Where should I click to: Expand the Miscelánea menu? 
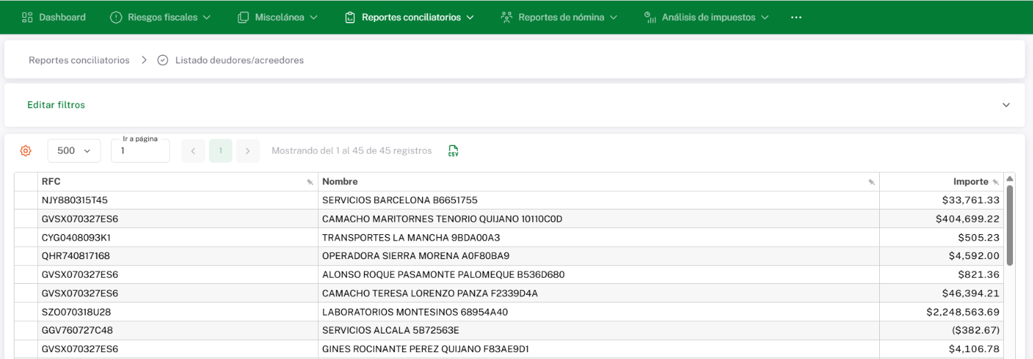pyautogui.click(x=277, y=17)
